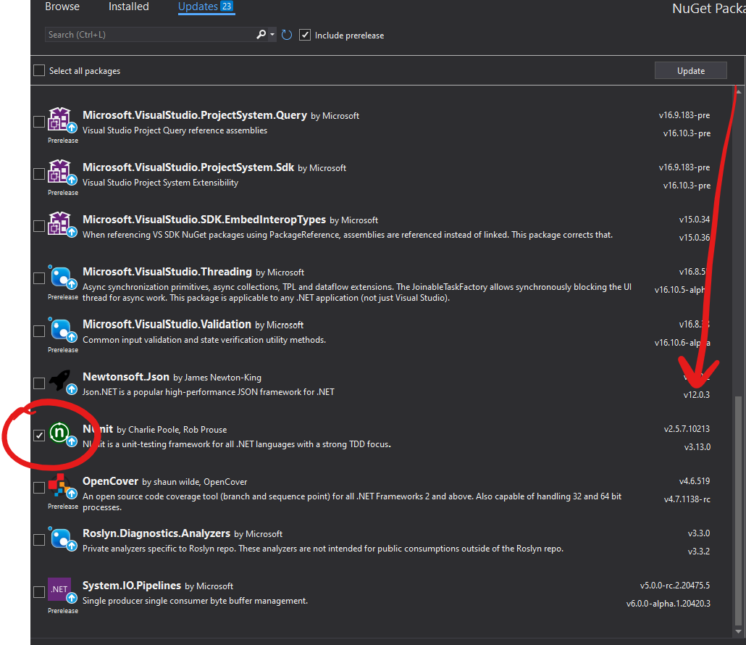Screen dimensions: 746x645
Task: Click version v6.0.0-alpha.1.20420.3 of Pipelines
Action: pos(668,604)
